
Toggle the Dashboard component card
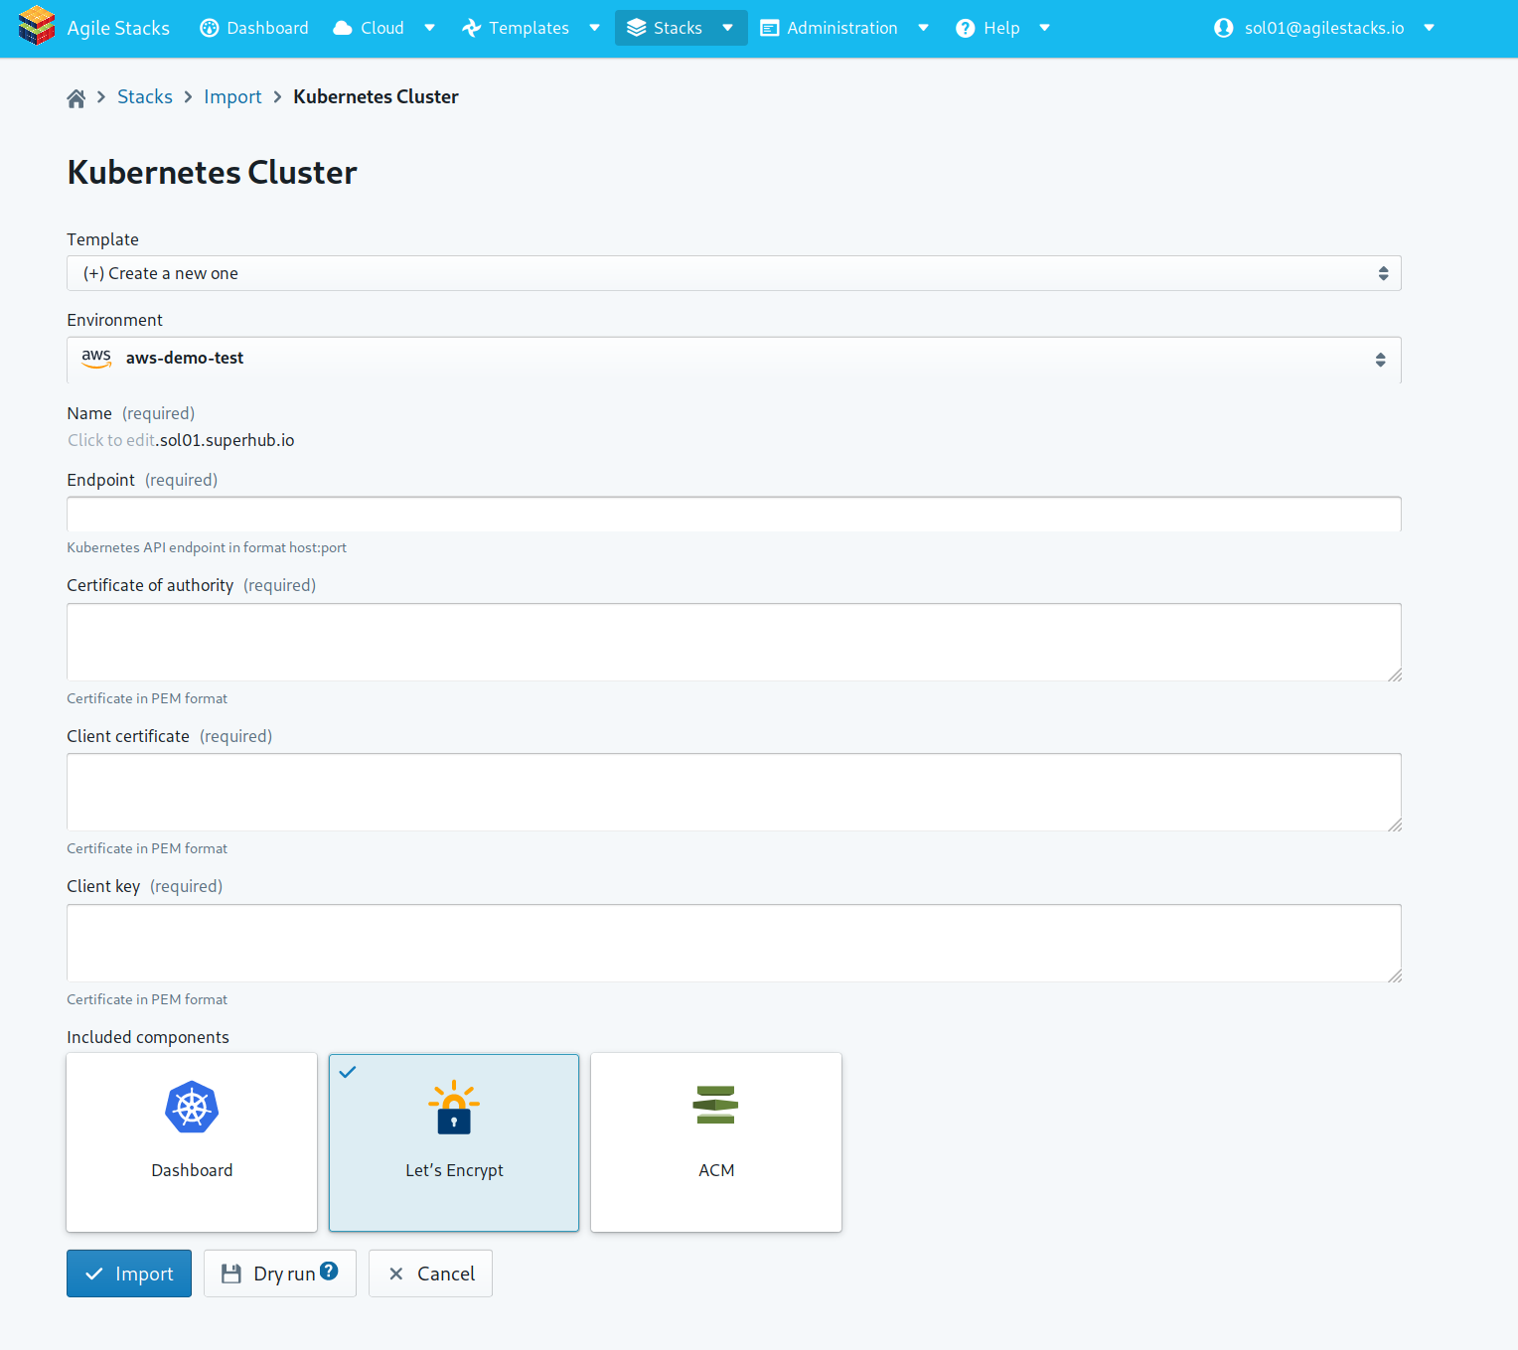click(x=192, y=1142)
